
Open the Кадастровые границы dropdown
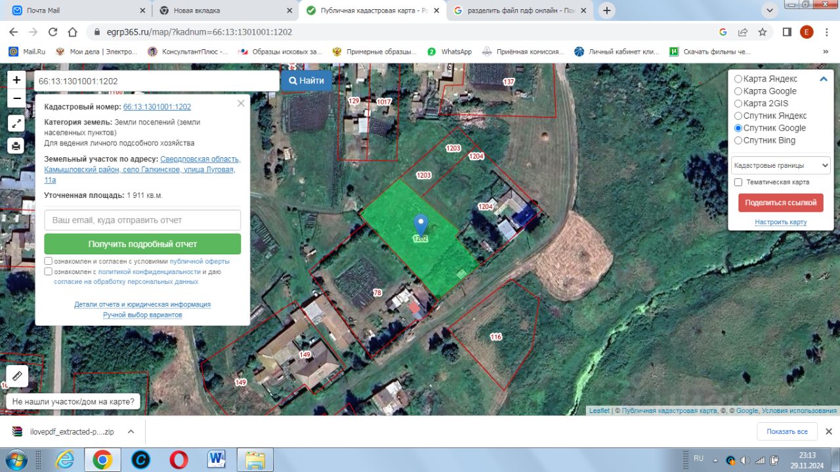point(780,165)
